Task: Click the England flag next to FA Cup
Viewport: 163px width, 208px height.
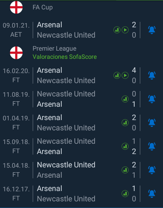Action: pyautogui.click(x=16, y=7)
